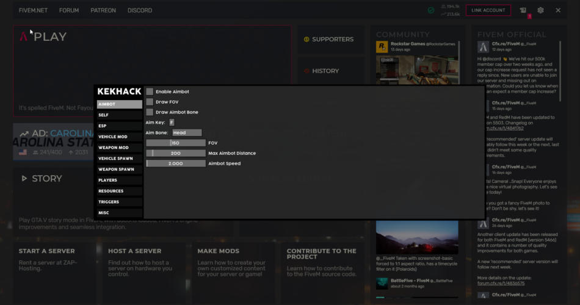Image resolution: width=580 pixels, height=305 pixels.
Task: Select the AIMBOT tab in KEKHACK
Action: coord(120,104)
